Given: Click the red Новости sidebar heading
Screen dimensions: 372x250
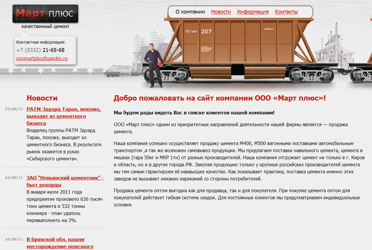Looking at the screenshot, I should pos(42,98).
